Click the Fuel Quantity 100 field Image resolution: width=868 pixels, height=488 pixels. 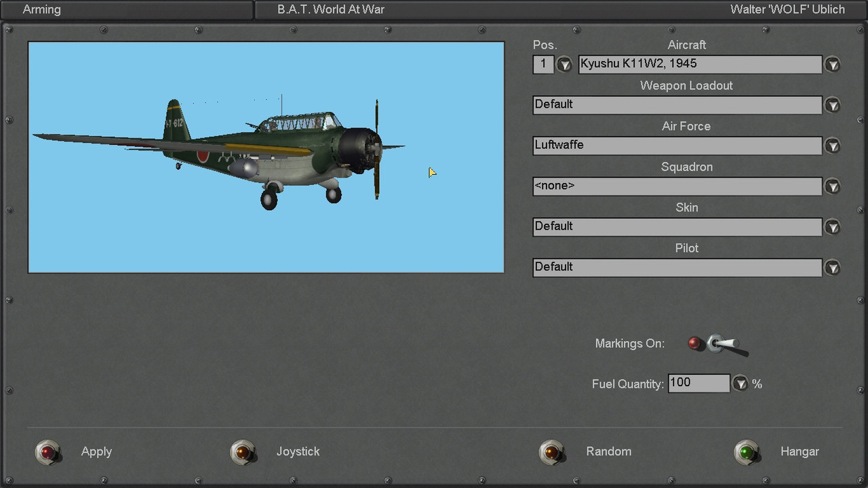(x=699, y=384)
